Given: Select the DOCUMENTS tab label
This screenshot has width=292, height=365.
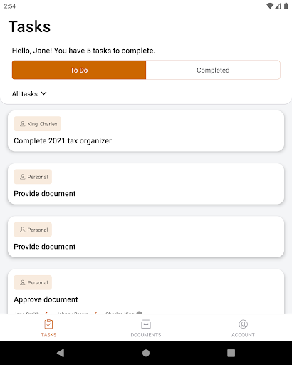Looking at the screenshot, I should click(x=146, y=335).
